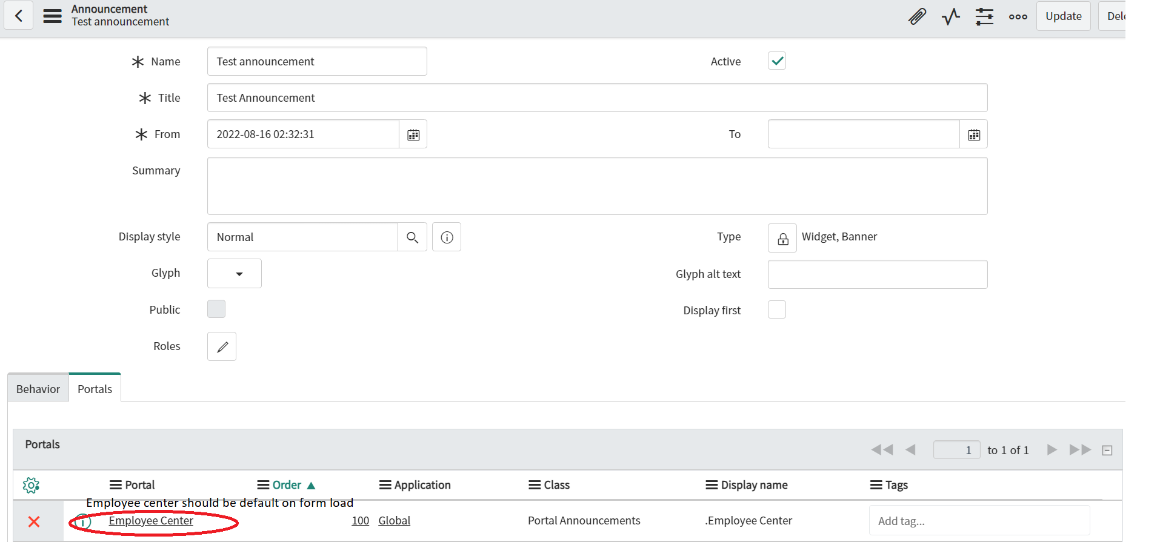Open the Global application link

point(395,521)
